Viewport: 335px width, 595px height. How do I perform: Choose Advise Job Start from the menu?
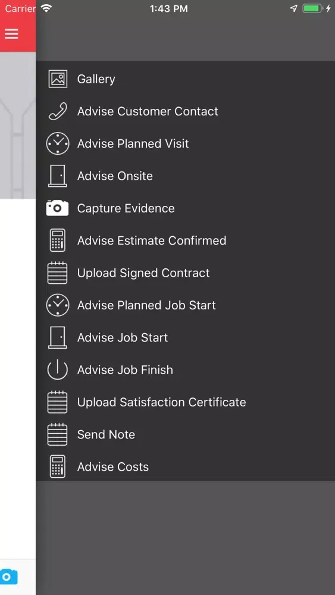(x=185, y=337)
